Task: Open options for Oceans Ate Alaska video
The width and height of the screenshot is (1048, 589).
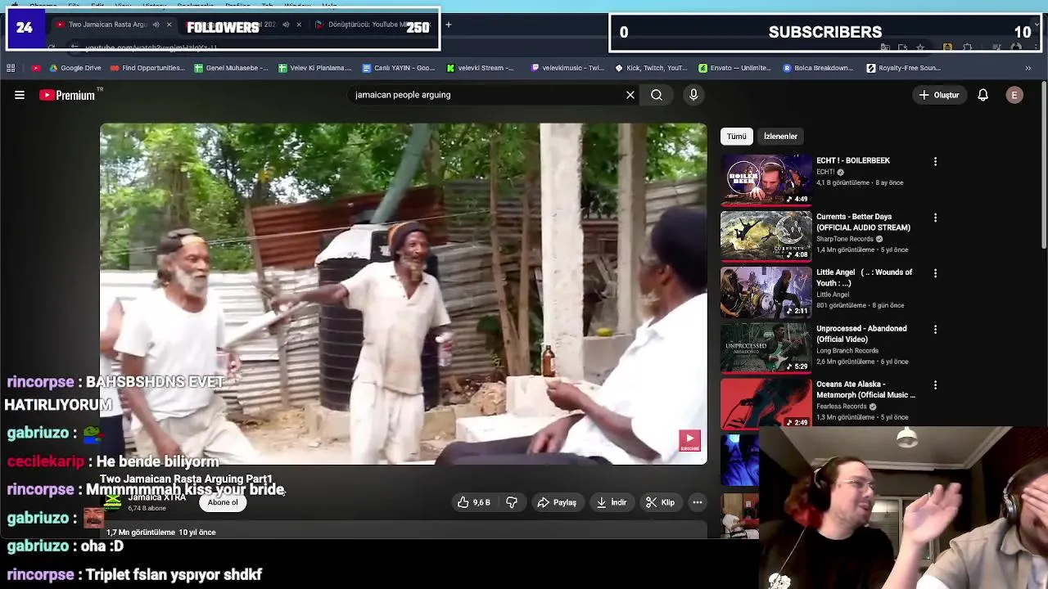Action: (x=935, y=385)
